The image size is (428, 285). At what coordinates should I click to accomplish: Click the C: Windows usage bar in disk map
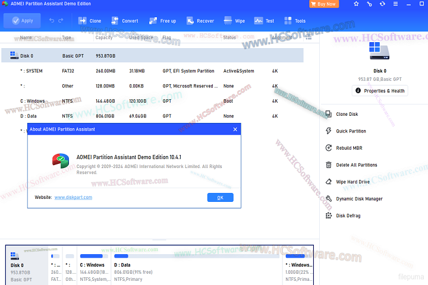pyautogui.click(x=94, y=256)
